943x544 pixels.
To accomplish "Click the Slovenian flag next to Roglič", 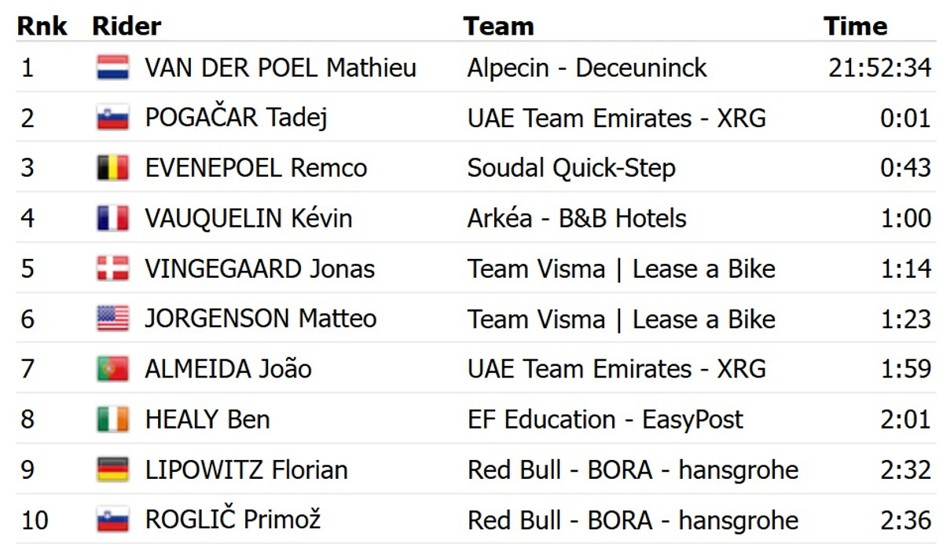I will pos(112,520).
